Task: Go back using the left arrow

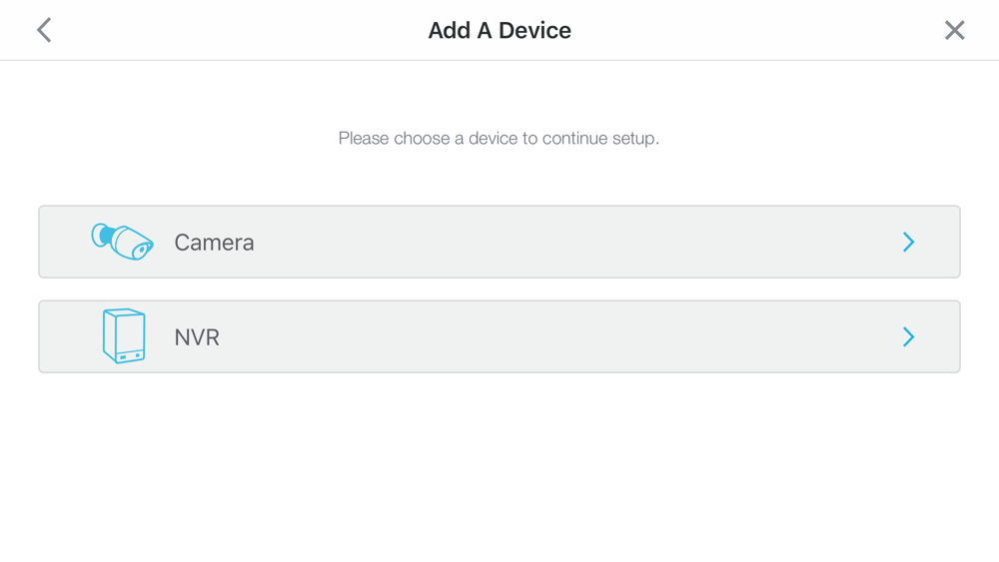Action: (44, 30)
